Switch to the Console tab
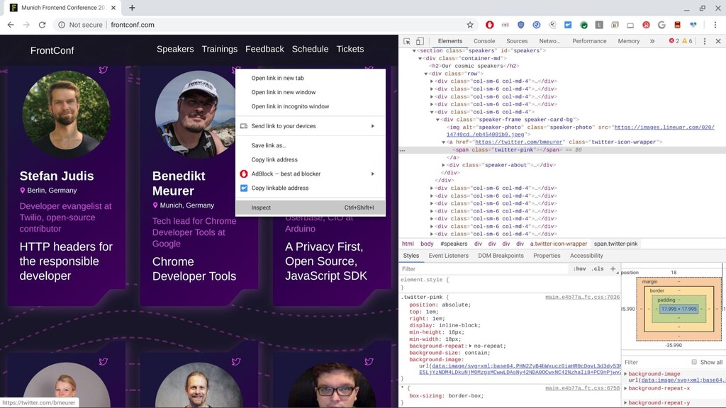The height and width of the screenshot is (408, 726). coord(484,41)
